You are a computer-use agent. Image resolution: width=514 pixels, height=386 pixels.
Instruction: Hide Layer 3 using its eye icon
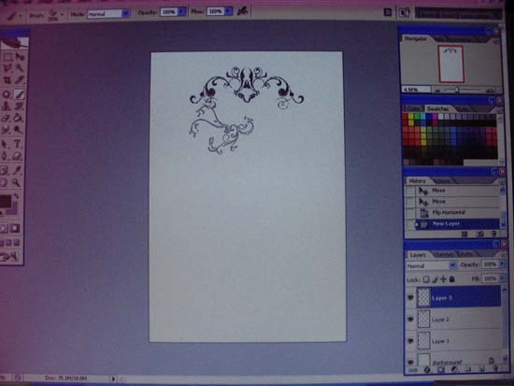click(410, 297)
